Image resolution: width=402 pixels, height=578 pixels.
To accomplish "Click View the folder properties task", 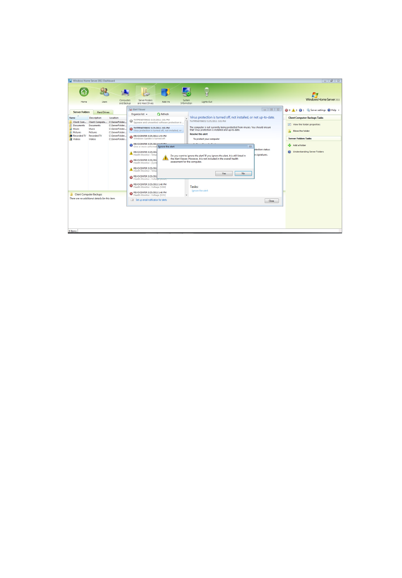I will click(307, 125).
